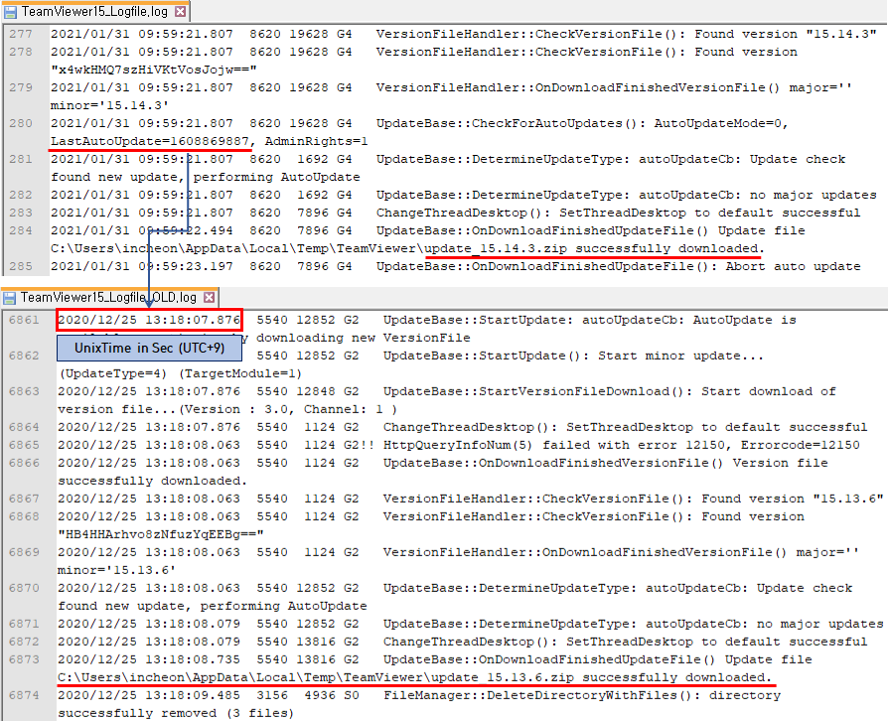This screenshot has height=721, width=888.
Task: Close the TeamViewer15_Logfile.log tab
Action: [180, 11]
